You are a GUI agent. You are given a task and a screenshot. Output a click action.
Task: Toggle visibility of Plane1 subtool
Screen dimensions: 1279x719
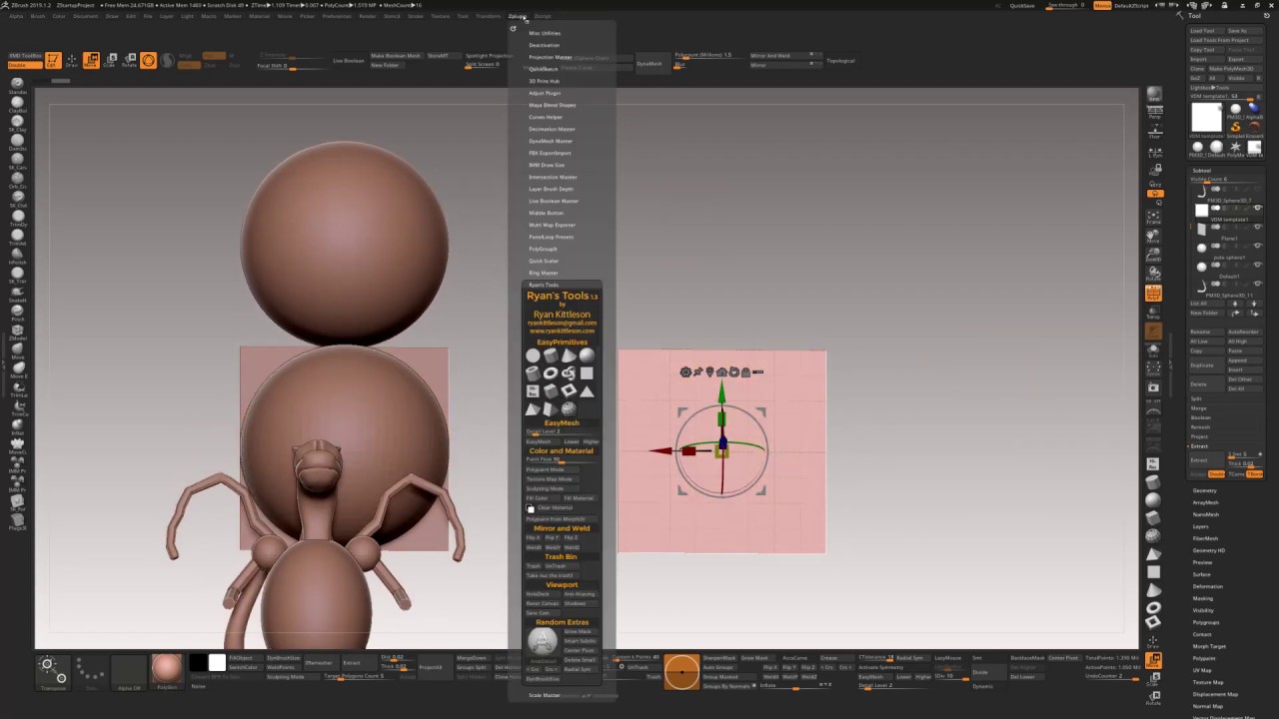coord(1257,227)
